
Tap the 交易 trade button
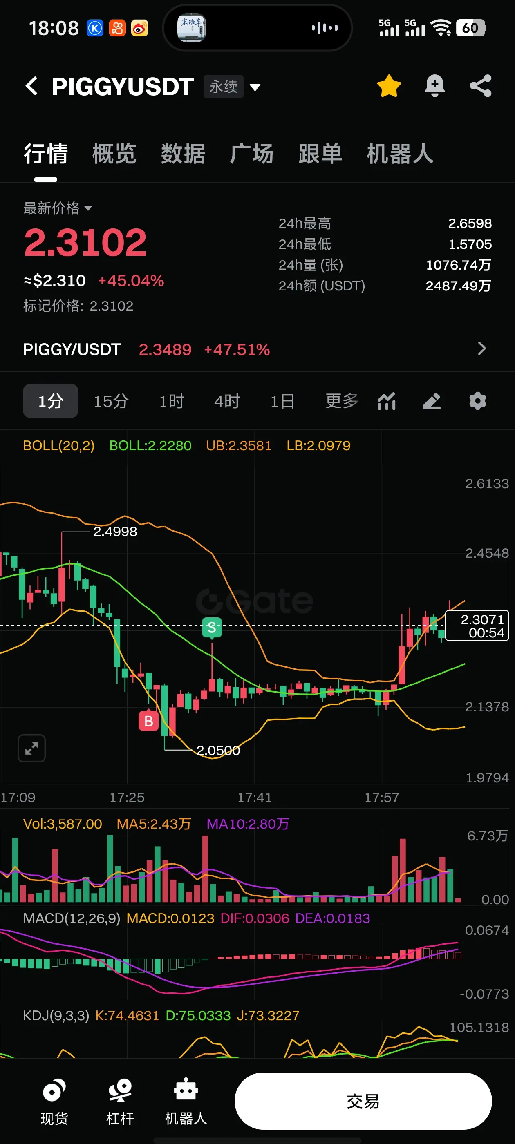click(x=363, y=1101)
